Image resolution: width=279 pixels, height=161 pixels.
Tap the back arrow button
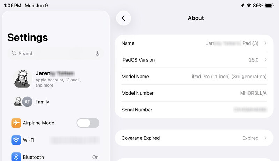[x=123, y=18]
